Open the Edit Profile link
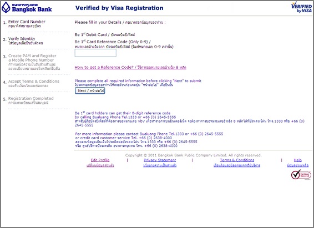Screen dimensions: 314x228 pos(100,160)
